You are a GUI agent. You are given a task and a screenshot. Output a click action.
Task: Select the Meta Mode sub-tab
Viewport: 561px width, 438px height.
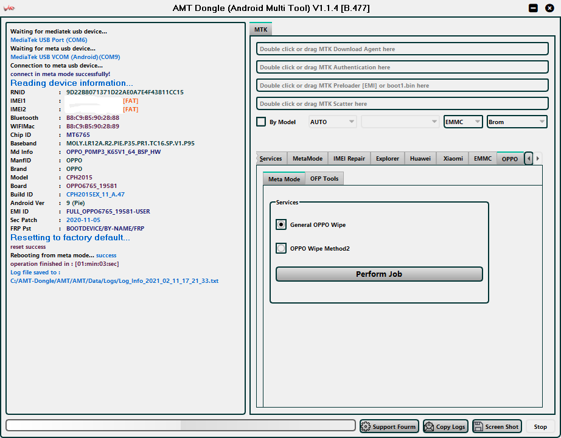(284, 179)
